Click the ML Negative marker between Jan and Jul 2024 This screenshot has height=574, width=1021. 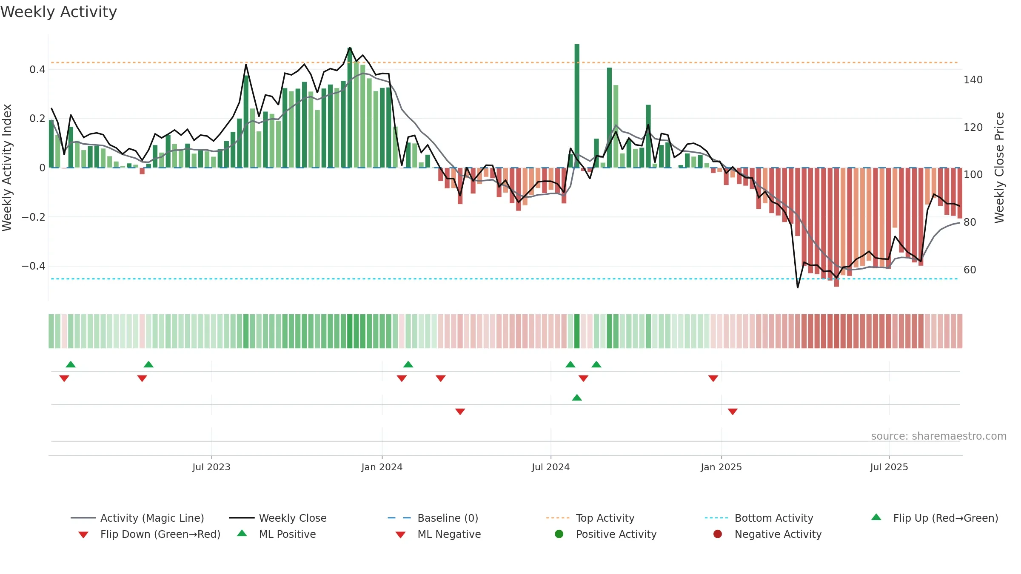coord(460,412)
